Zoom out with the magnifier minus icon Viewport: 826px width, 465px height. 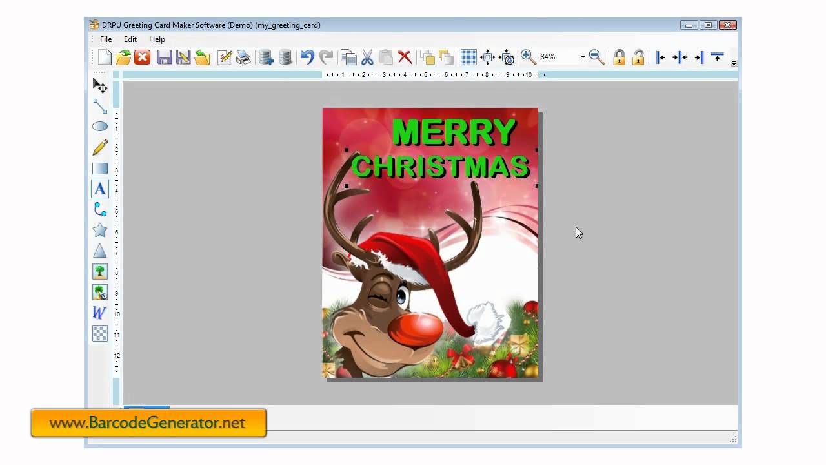pyautogui.click(x=597, y=57)
